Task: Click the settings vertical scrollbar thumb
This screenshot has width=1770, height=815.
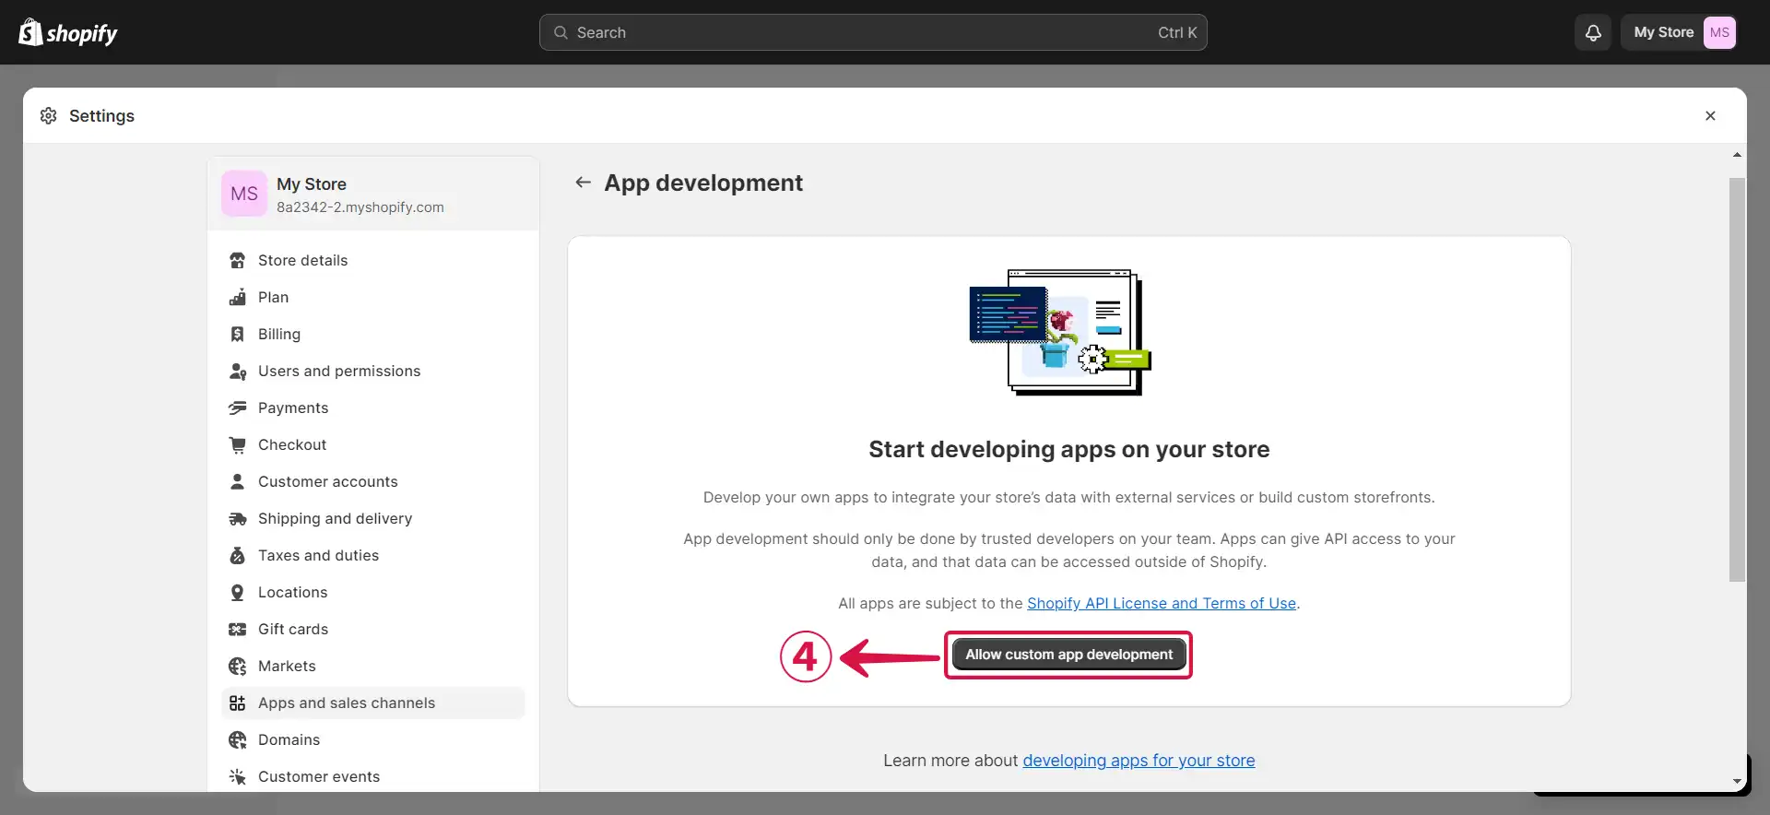Action: pyautogui.click(x=1737, y=380)
